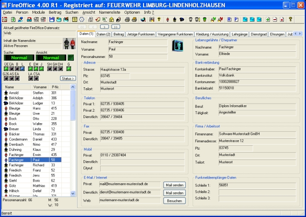Image resolution: width=306 pixels, height=217 pixels.
Task: Click the green plus add icon
Action: click(x=268, y=20)
